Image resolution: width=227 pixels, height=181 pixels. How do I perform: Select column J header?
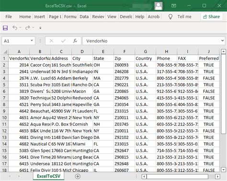209,52
